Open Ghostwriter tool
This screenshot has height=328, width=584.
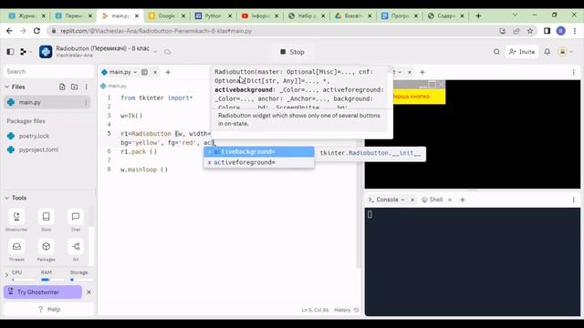pyautogui.click(x=16, y=220)
